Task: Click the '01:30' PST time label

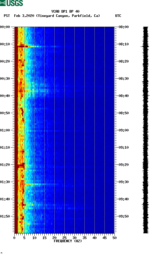Action: 5,182
